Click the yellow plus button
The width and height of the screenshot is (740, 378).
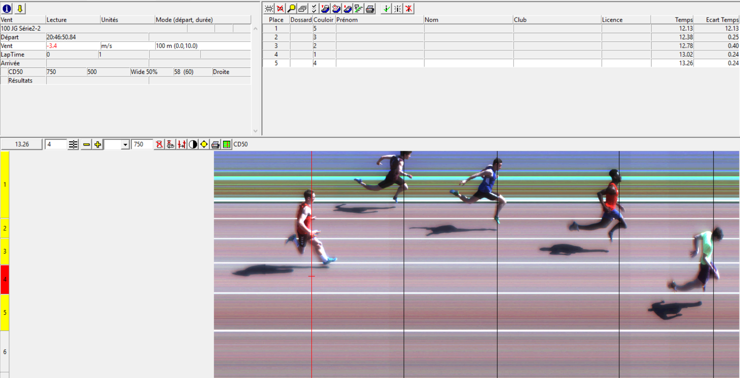tap(97, 145)
